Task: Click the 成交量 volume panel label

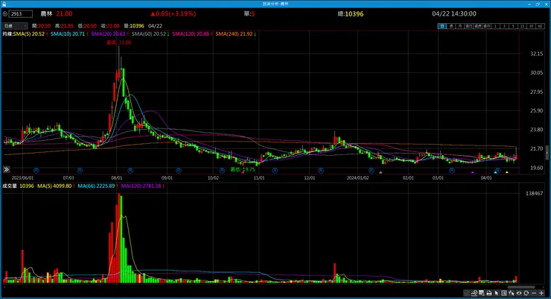Action: [10, 186]
